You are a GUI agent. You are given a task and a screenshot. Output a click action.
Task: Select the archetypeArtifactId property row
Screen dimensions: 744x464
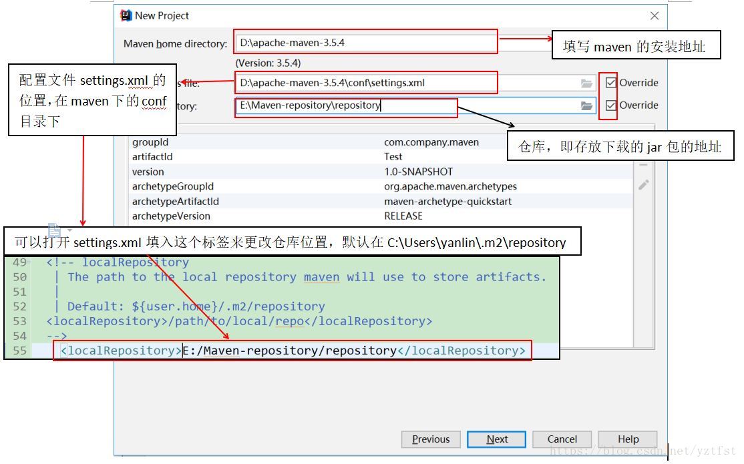381,202
